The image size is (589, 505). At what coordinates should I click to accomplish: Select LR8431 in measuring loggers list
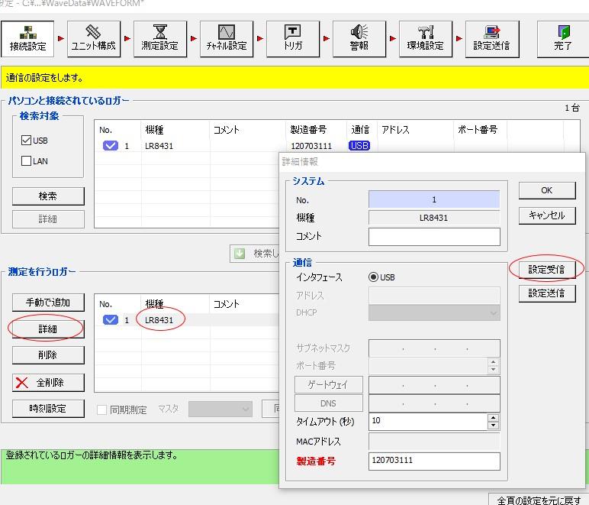coord(159,320)
